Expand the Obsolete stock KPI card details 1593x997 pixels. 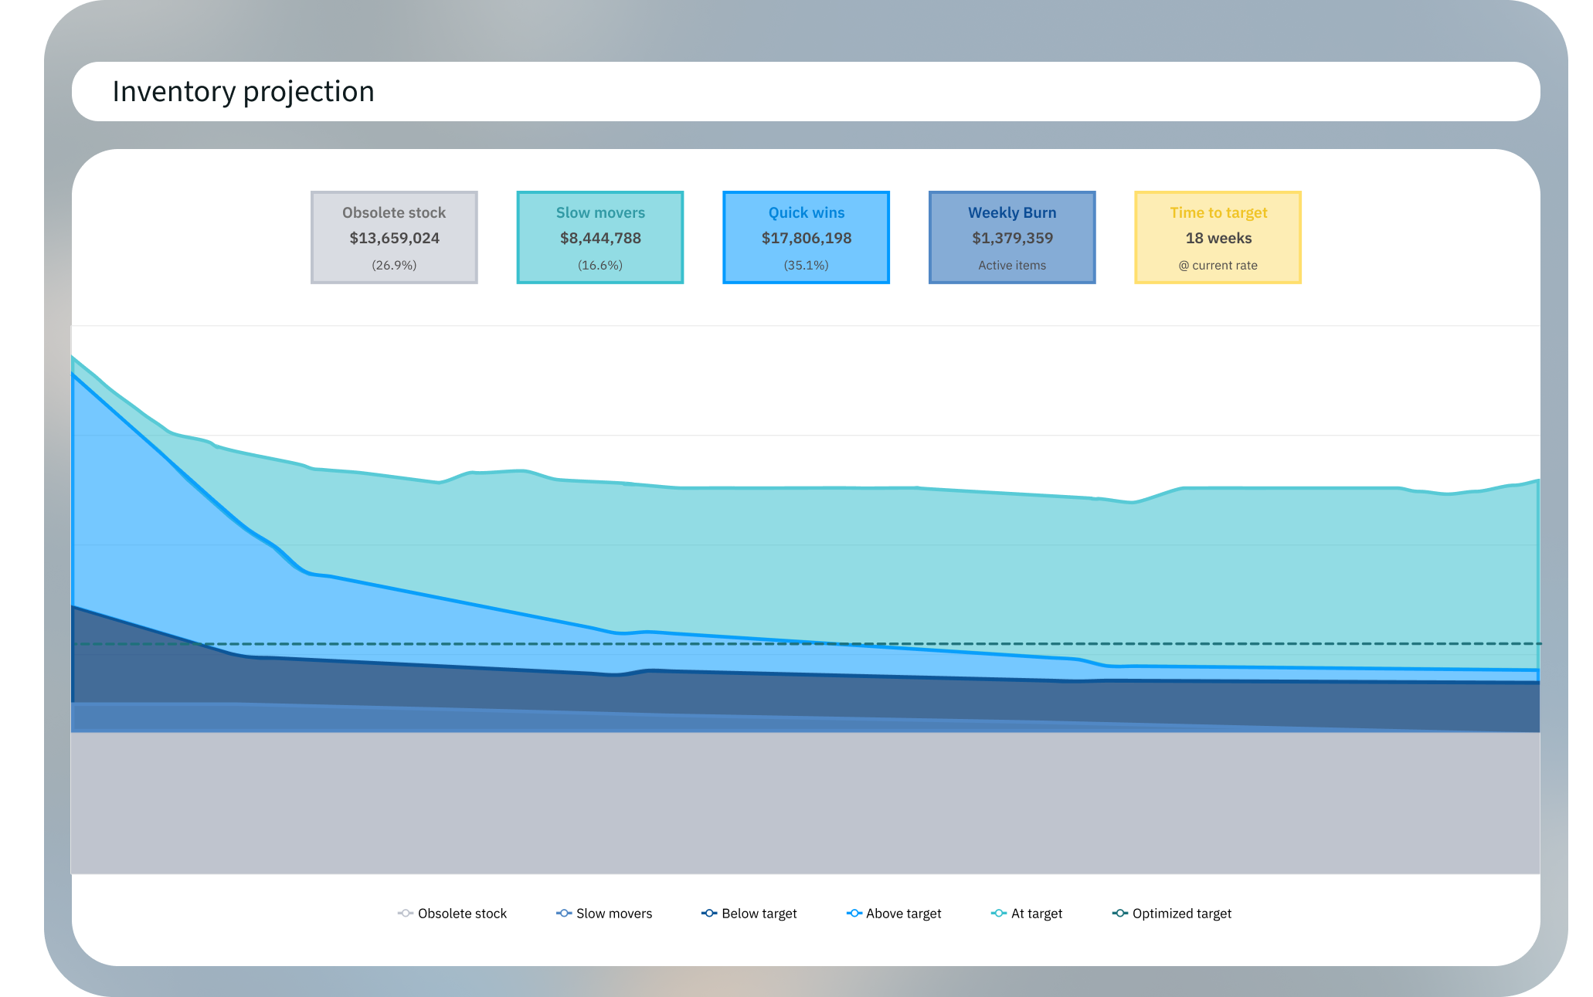tap(394, 237)
